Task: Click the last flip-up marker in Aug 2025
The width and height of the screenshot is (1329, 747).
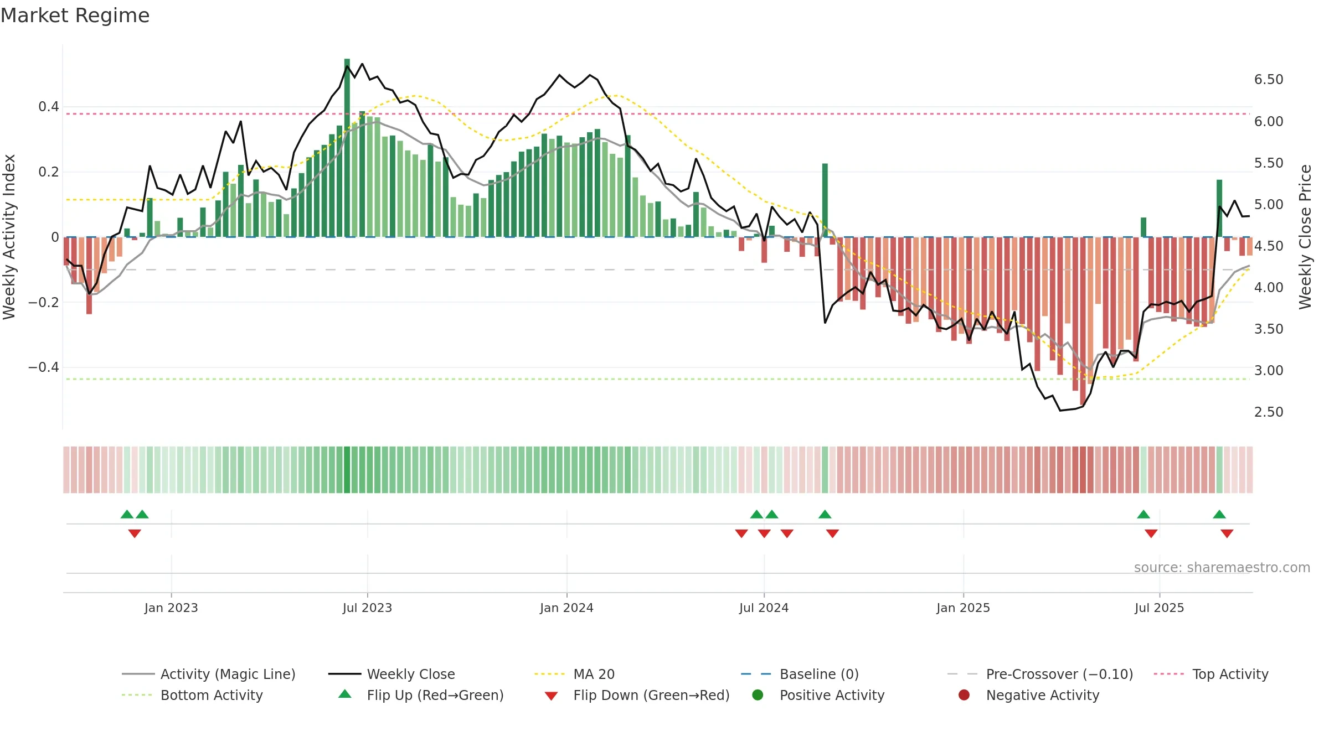Action: [x=1219, y=514]
